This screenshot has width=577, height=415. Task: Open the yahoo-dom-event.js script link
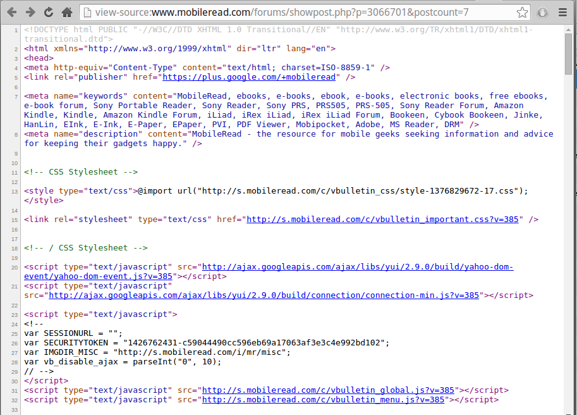[x=269, y=271]
